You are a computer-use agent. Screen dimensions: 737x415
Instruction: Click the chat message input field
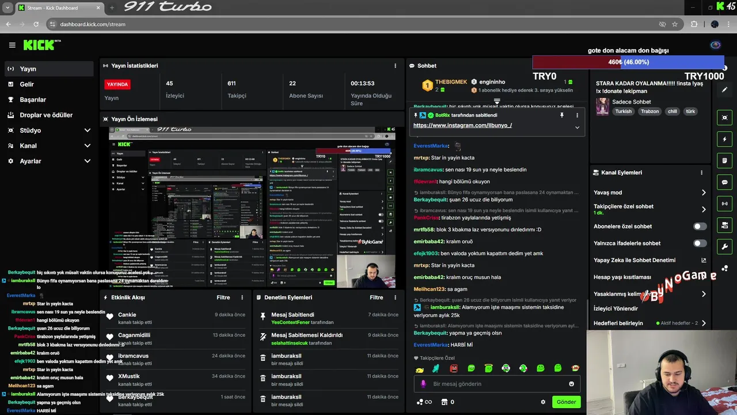pos(497,384)
